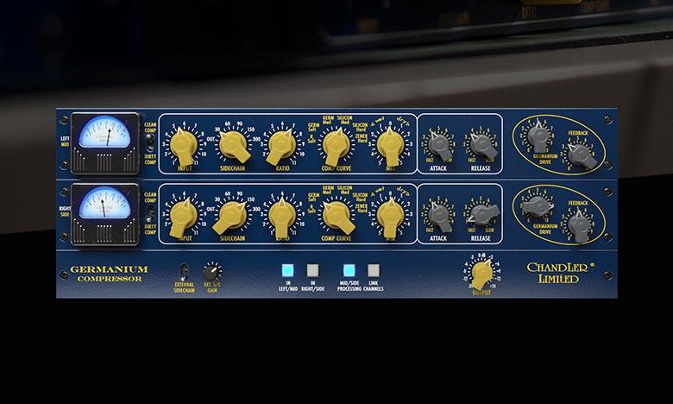Click the Left/Mid Feedback knob
Image resolution: width=673 pixels, height=404 pixels.
(x=581, y=155)
